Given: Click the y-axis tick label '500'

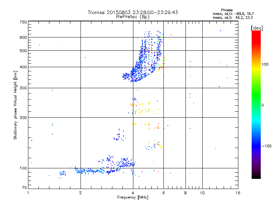Looking at the screenshot, I should coord(23,51).
